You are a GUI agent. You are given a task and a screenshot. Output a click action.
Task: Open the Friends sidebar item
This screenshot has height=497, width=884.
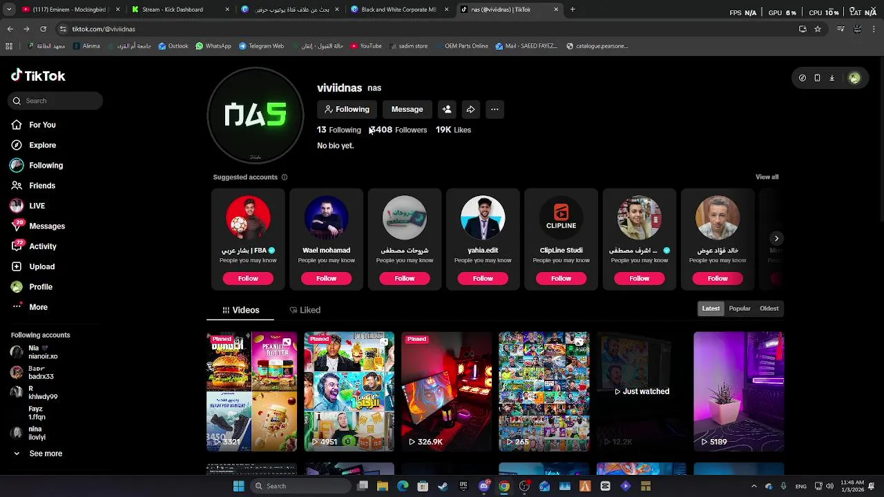[x=33, y=186]
